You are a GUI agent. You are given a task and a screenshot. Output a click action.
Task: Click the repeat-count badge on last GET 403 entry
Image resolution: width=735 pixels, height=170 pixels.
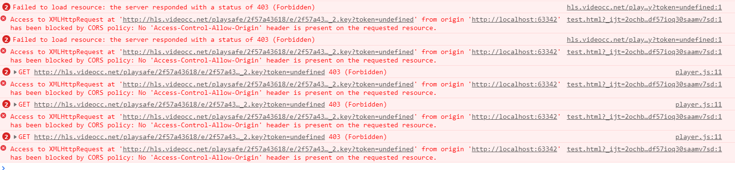coord(6,137)
